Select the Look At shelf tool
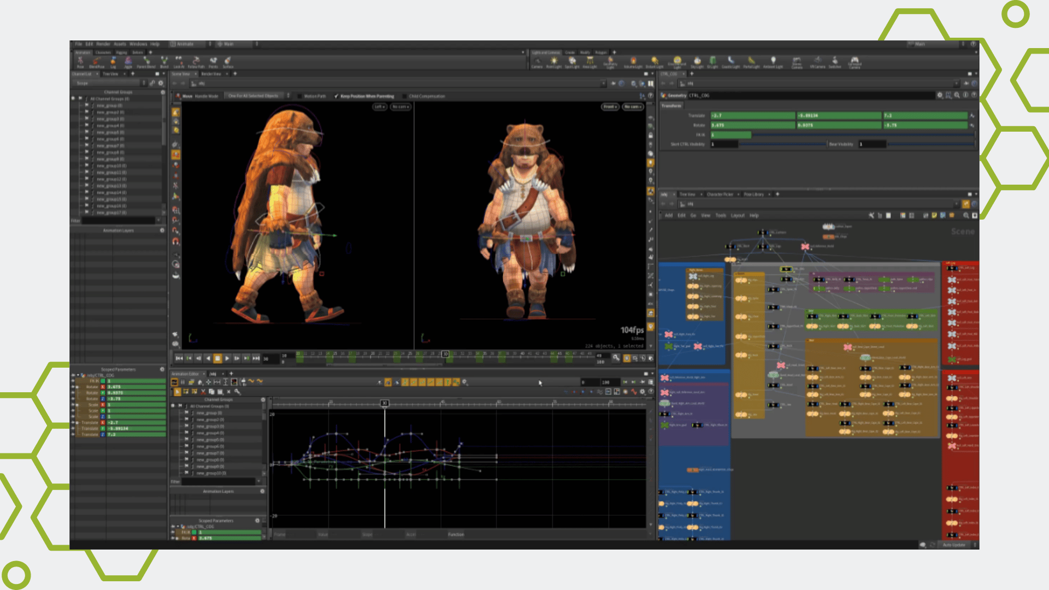 pos(179,62)
